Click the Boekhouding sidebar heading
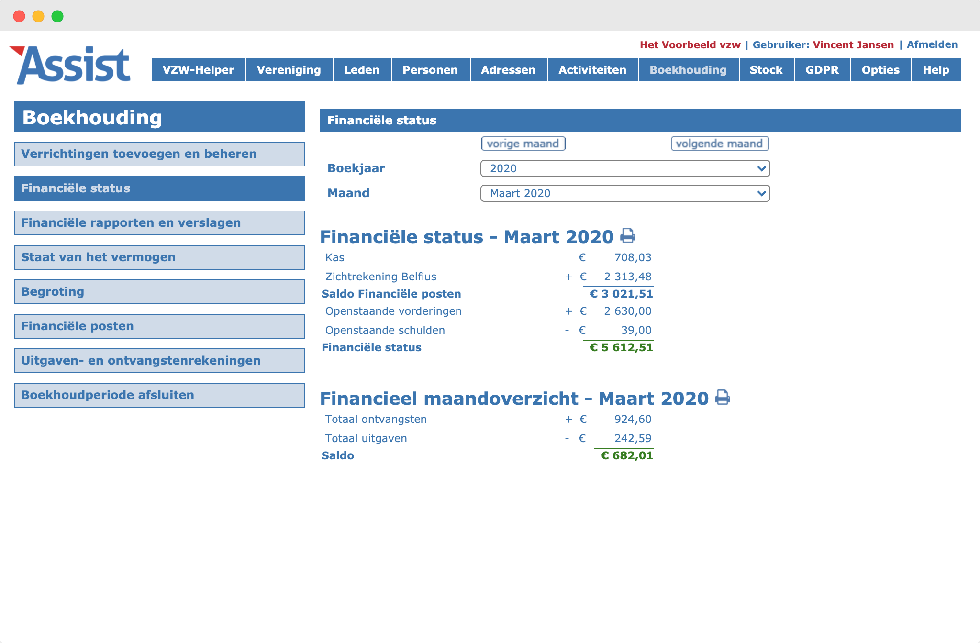The height and width of the screenshot is (643, 980). [160, 117]
